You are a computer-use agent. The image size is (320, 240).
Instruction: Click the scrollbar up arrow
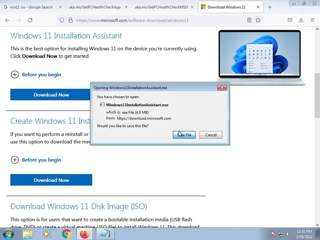pos(317,29)
